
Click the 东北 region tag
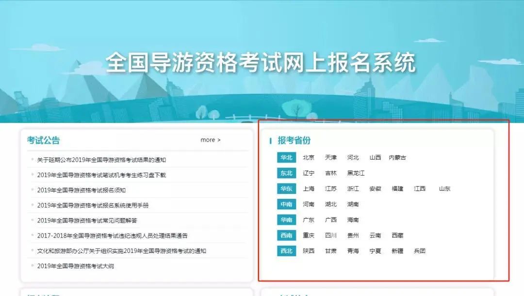pos(286,173)
